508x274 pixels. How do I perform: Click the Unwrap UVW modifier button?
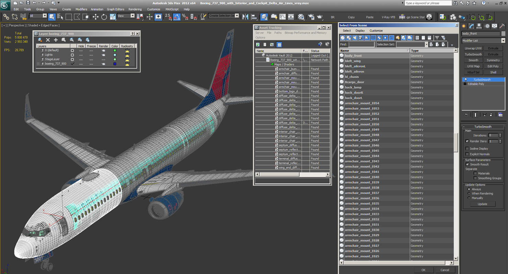[473, 48]
